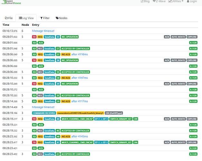Click REQ badge in 08:28:10.232 row
The width and height of the screenshot is (202, 161).
coord(40,78)
